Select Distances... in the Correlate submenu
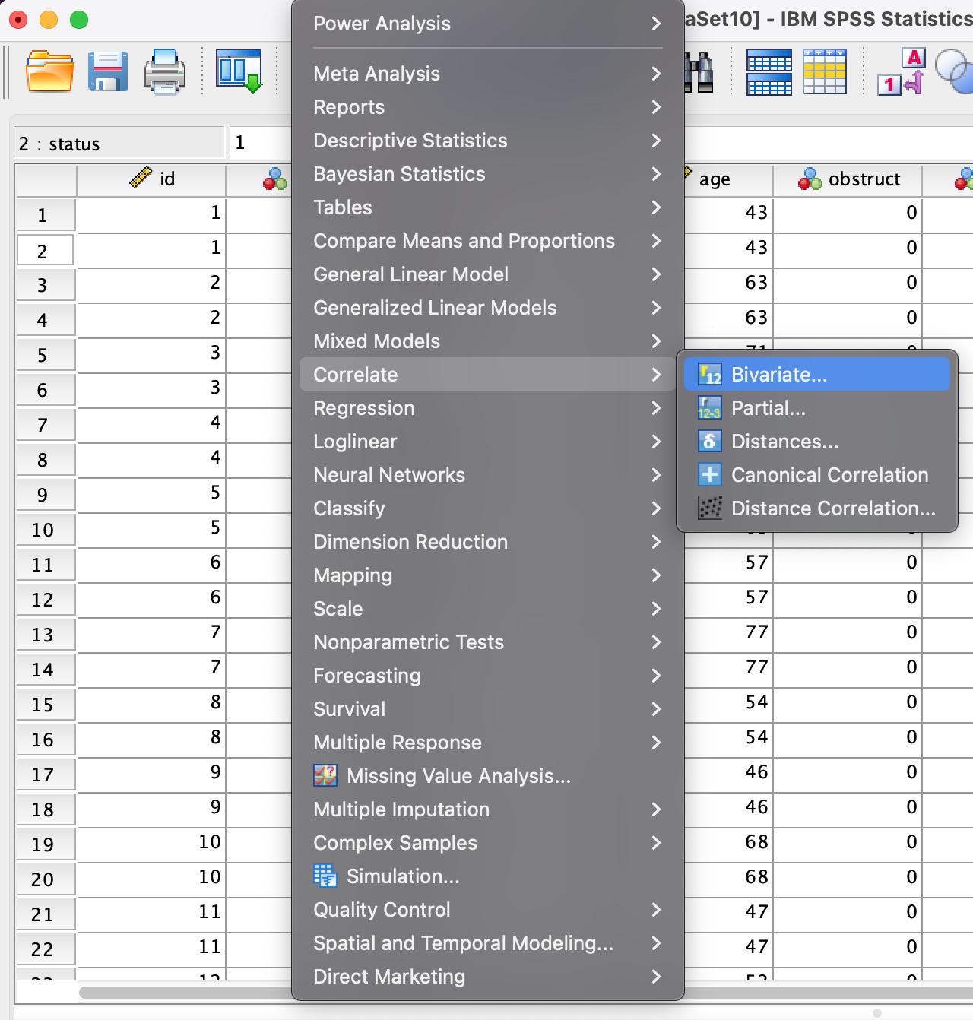Viewport: 973px width, 1020px height. pos(784,442)
